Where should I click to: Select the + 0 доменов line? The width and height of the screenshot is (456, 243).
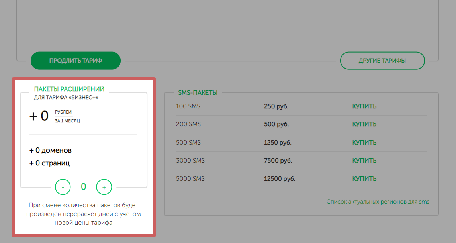(x=51, y=151)
